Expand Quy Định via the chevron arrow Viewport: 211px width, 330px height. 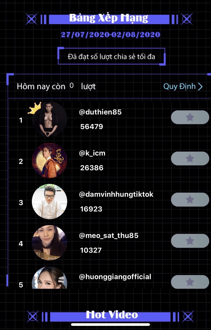coord(200,86)
